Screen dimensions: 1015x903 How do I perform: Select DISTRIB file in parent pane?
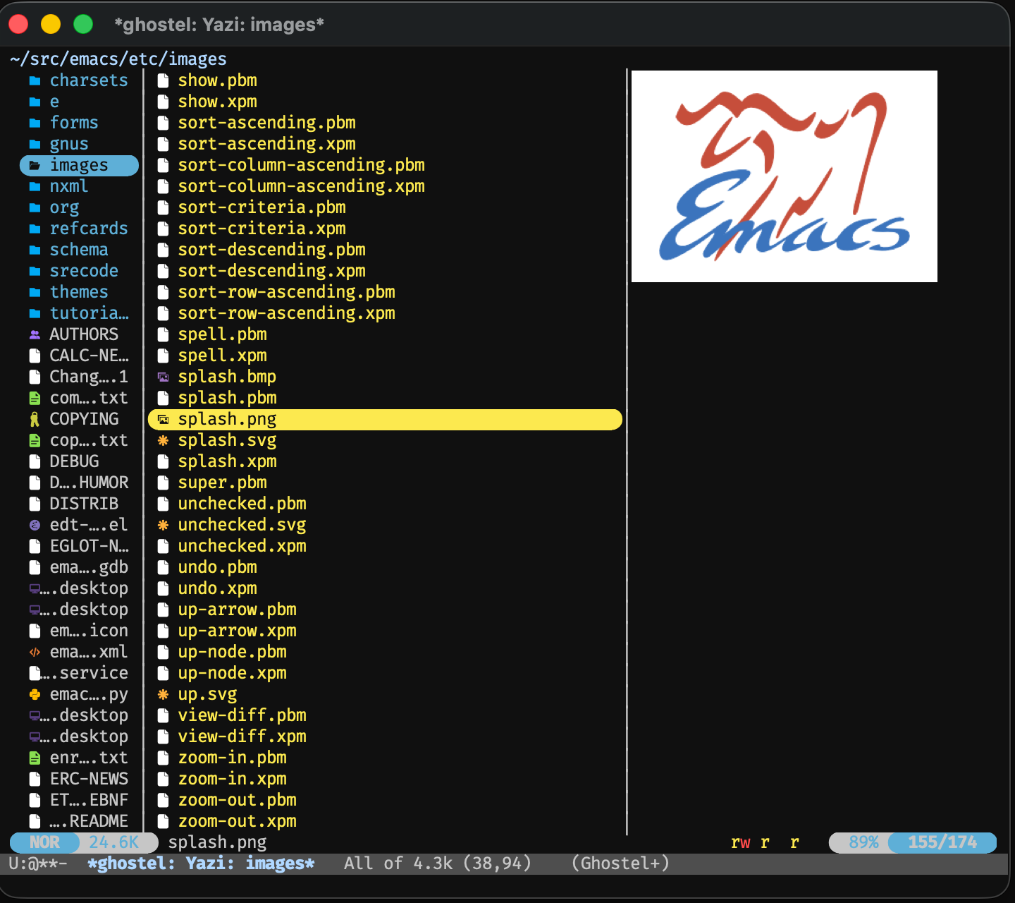point(84,504)
